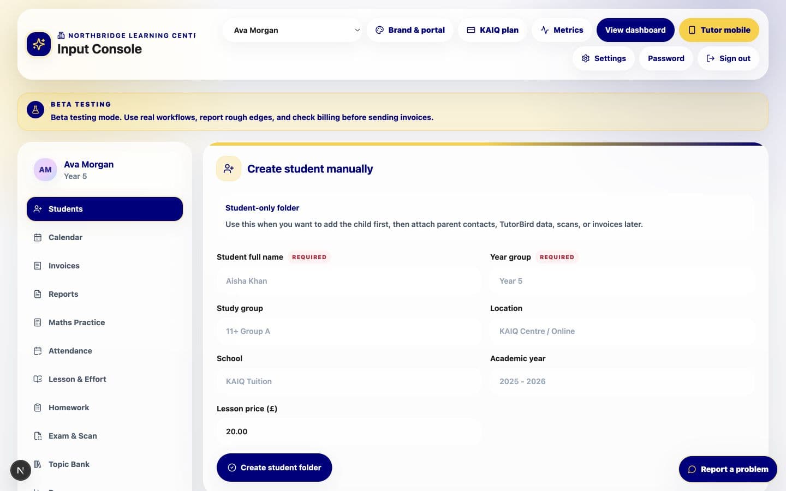The width and height of the screenshot is (786, 491).
Task: Open Topic Bank in the sidebar
Action: tap(105, 464)
